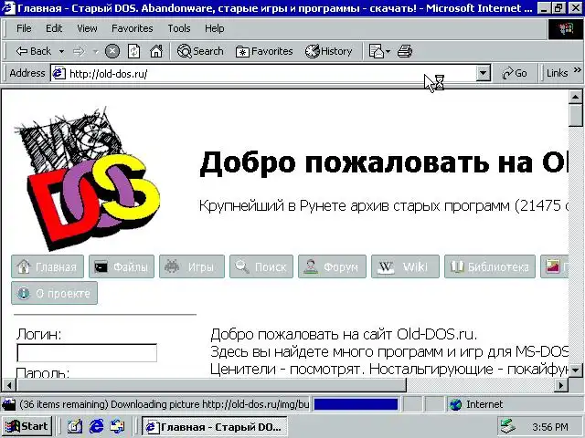Print the page using Print icon

404,51
